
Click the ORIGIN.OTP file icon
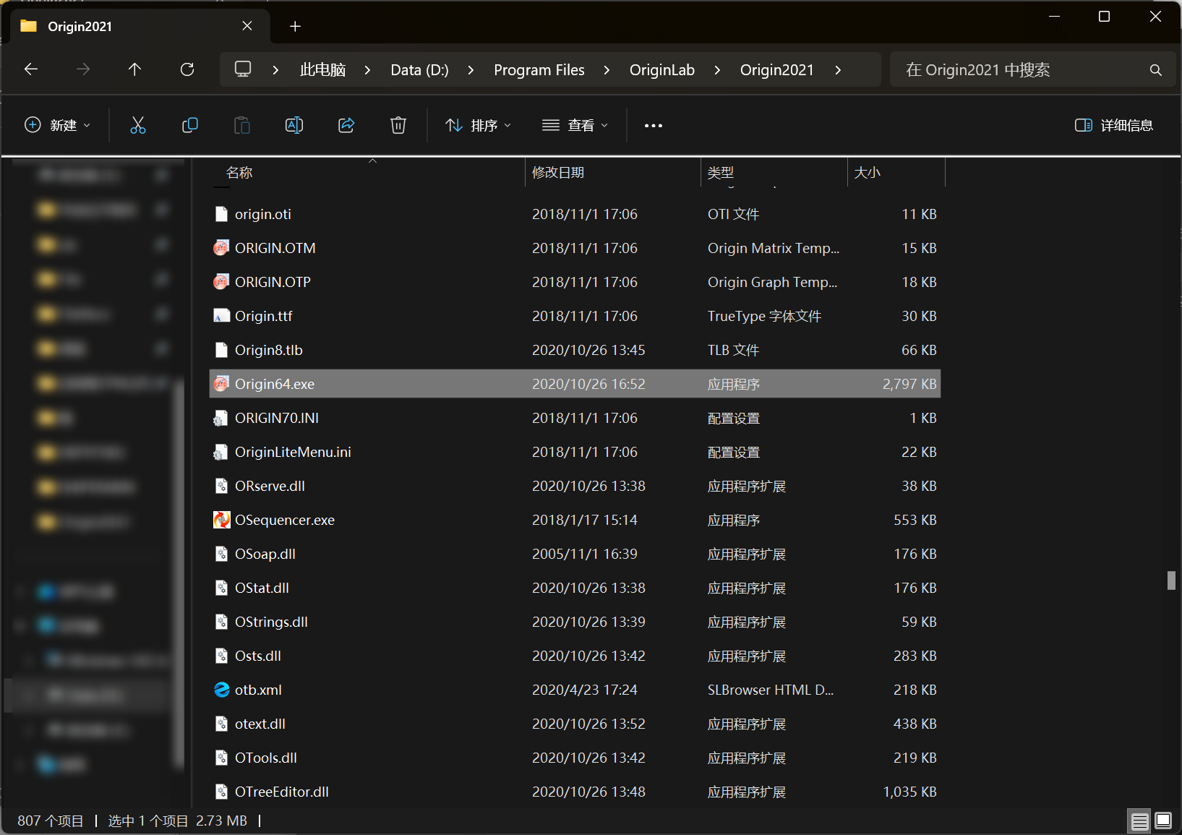coord(221,282)
